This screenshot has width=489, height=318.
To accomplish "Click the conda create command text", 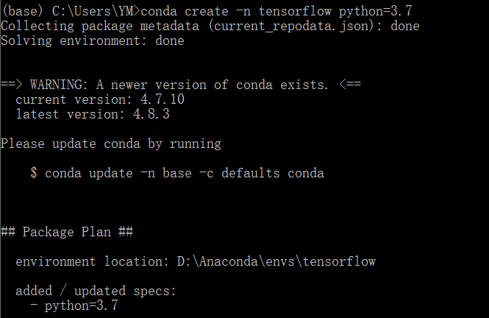I will point(185,12).
